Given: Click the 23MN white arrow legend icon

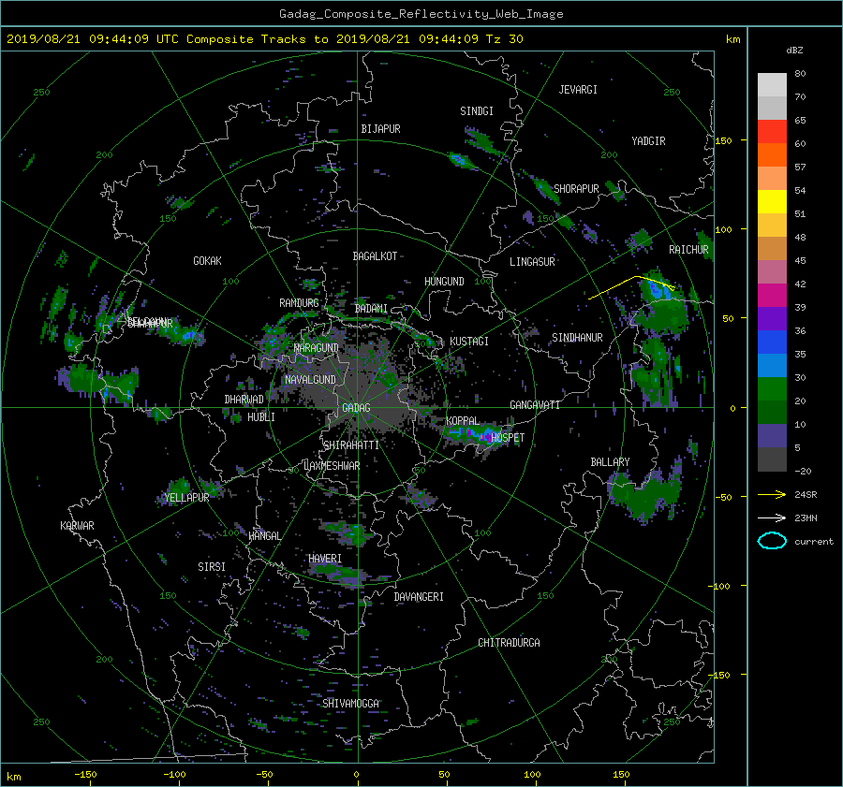Looking at the screenshot, I should (772, 517).
